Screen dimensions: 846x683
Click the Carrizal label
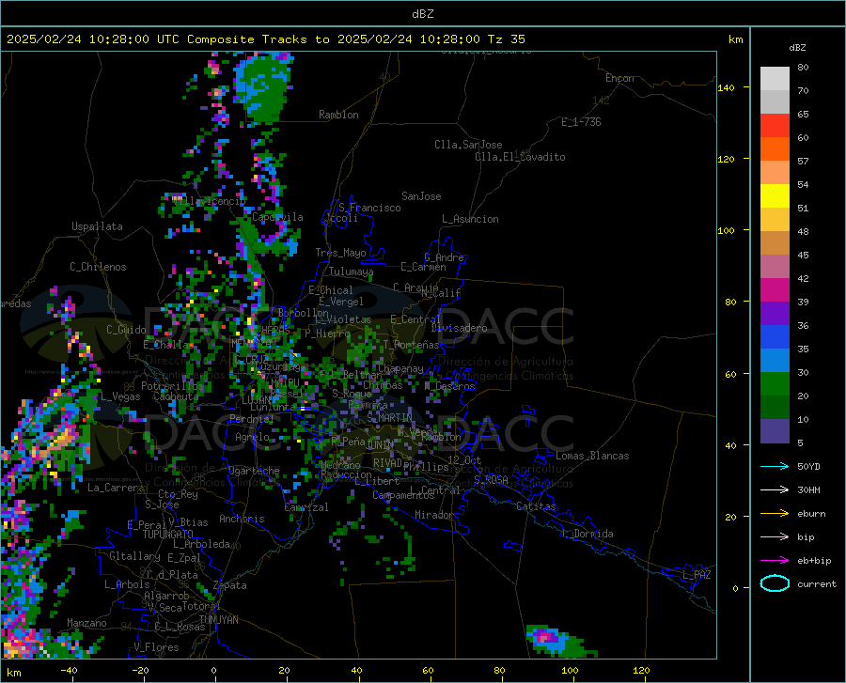(306, 507)
